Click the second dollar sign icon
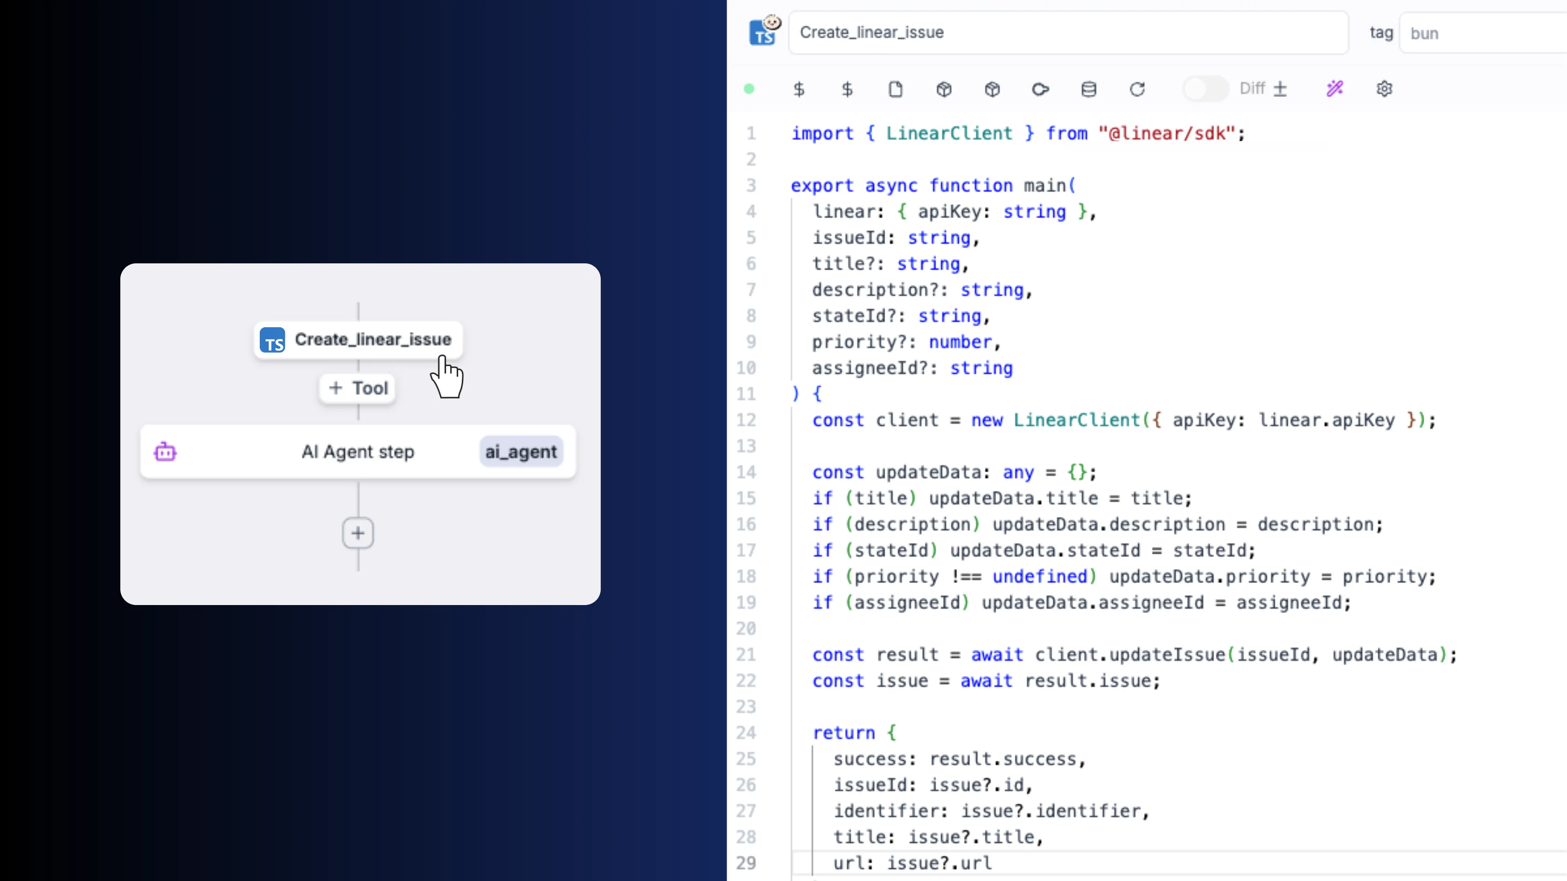Image resolution: width=1567 pixels, height=881 pixels. (x=847, y=89)
